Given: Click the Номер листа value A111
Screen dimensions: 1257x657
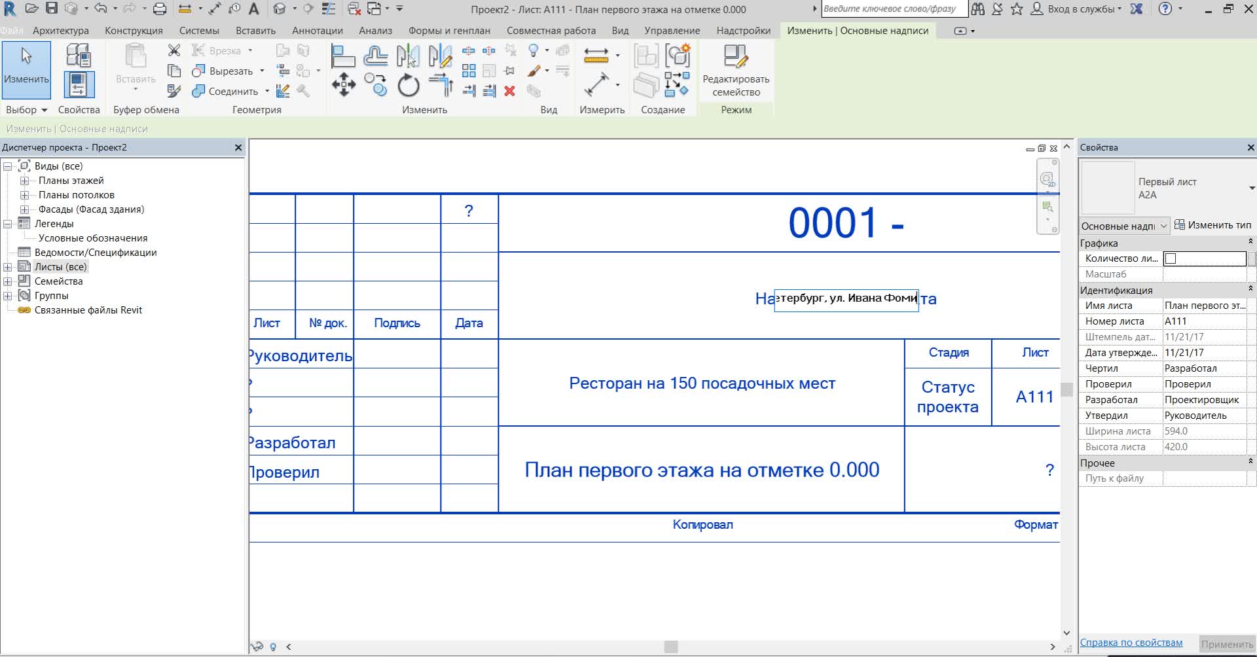Looking at the screenshot, I should 1205,321.
